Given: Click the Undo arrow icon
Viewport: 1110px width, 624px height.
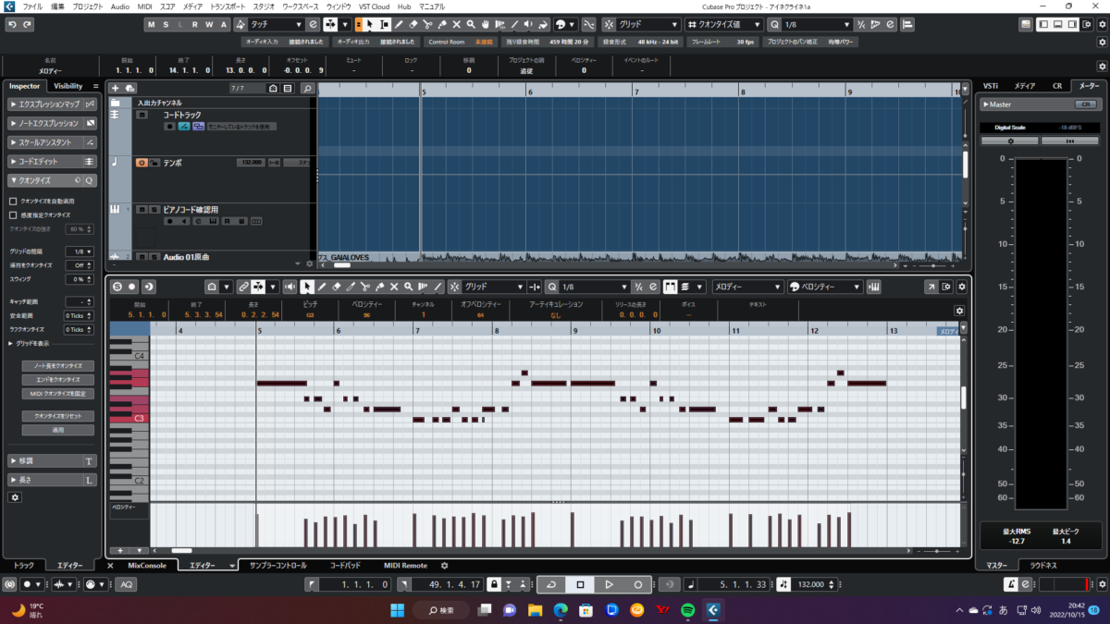Looking at the screenshot, I should pyautogui.click(x=10, y=24).
